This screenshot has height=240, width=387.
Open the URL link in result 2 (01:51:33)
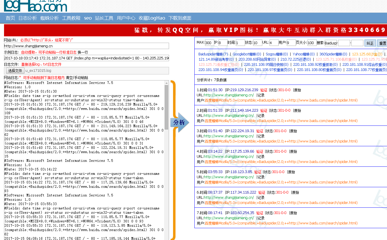pos(229,116)
